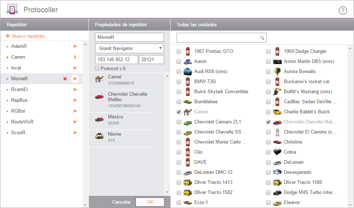This screenshot has height=208, width=354.
Task: Open the Granit Navigator protocol dropdown
Action: pyautogui.click(x=129, y=48)
